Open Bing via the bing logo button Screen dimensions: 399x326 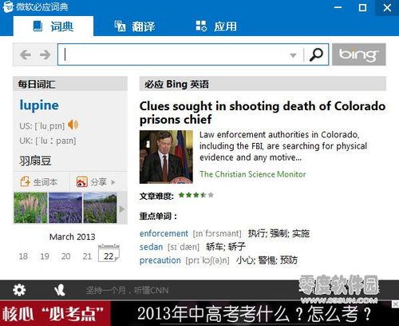[x=359, y=54]
